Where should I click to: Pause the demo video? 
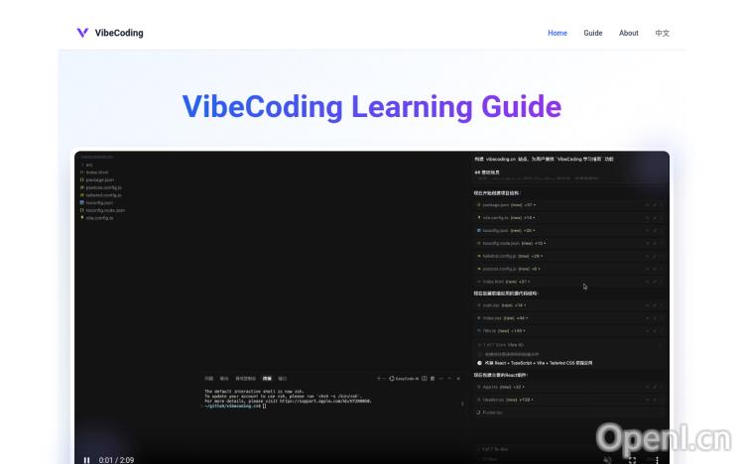(x=87, y=460)
